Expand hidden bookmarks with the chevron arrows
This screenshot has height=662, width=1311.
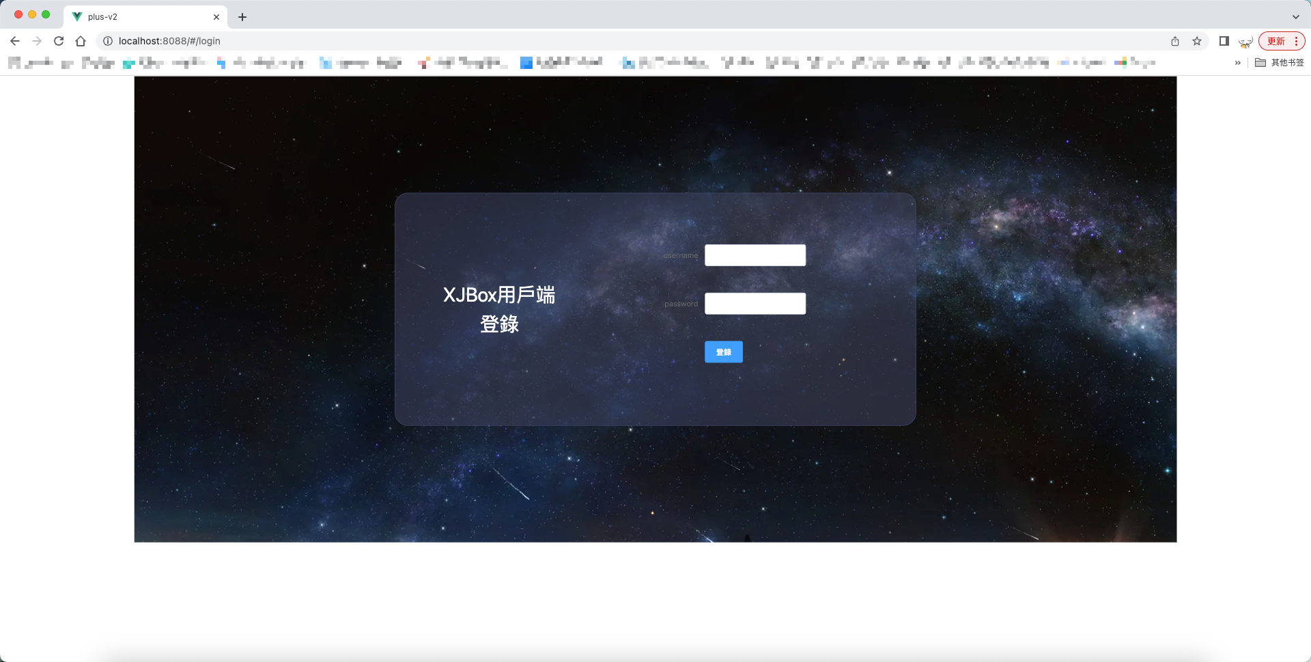tap(1237, 62)
